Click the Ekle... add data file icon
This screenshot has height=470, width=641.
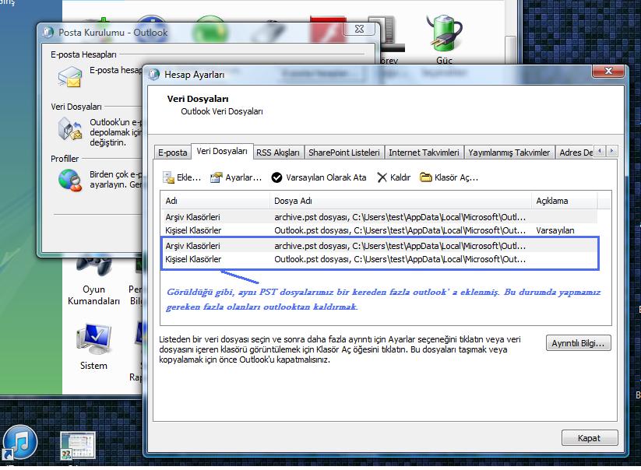[168, 177]
